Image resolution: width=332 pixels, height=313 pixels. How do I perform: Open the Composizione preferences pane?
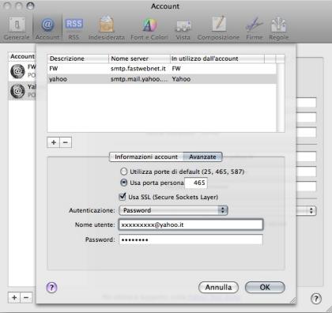(x=218, y=28)
